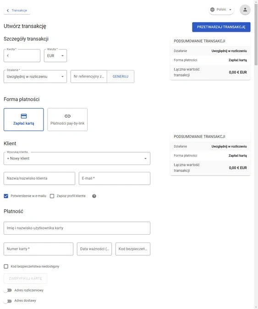Click the help question mark icon
The image size is (258, 309).
[x=94, y=196]
